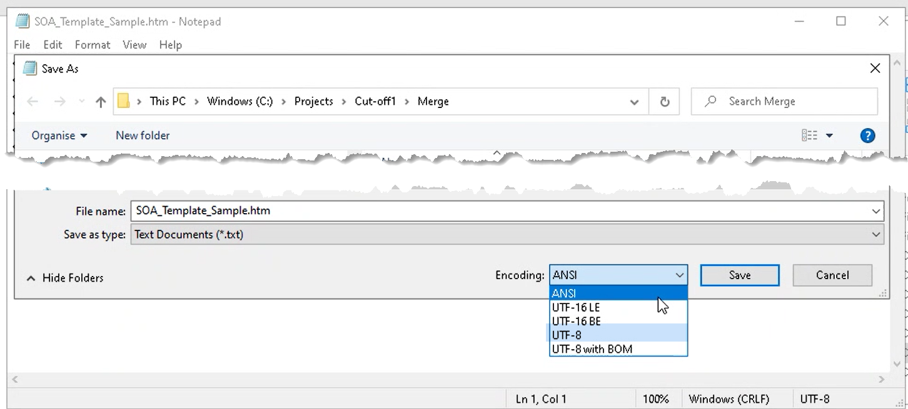
Task: Open the Help menu in Notepad
Action: pos(171,45)
